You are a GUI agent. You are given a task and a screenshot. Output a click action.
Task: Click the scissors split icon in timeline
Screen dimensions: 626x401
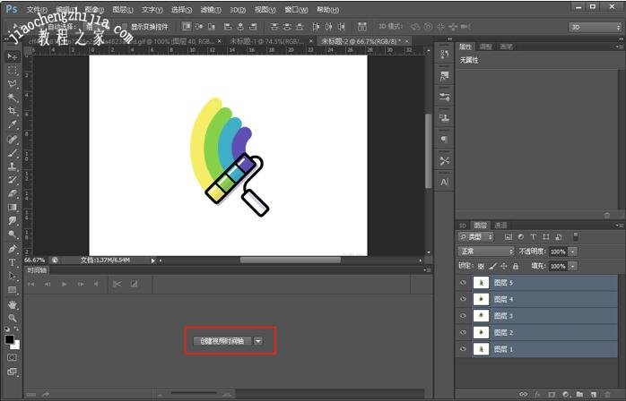pos(115,284)
